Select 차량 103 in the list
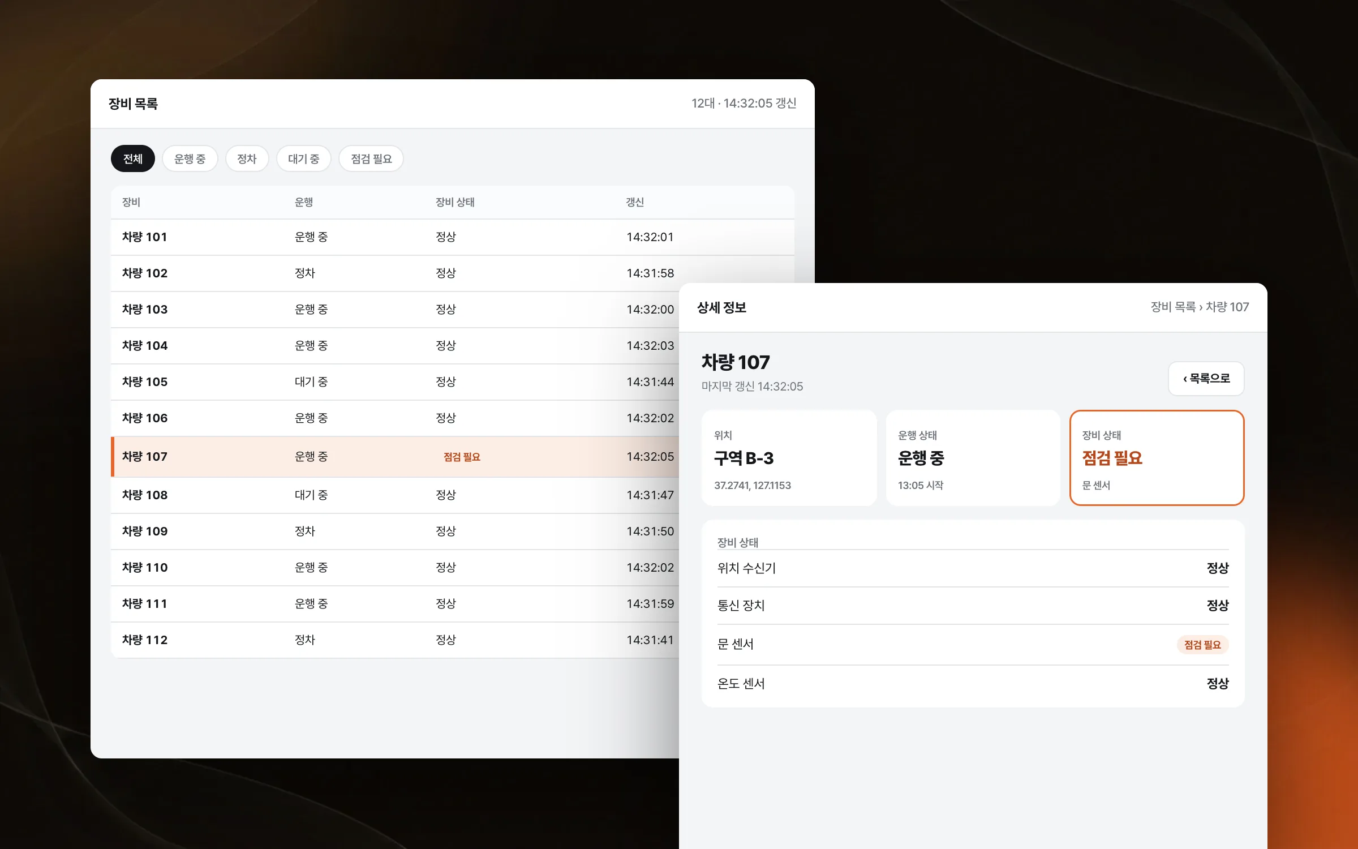Screen dimensions: 1358x849 click(x=395, y=310)
